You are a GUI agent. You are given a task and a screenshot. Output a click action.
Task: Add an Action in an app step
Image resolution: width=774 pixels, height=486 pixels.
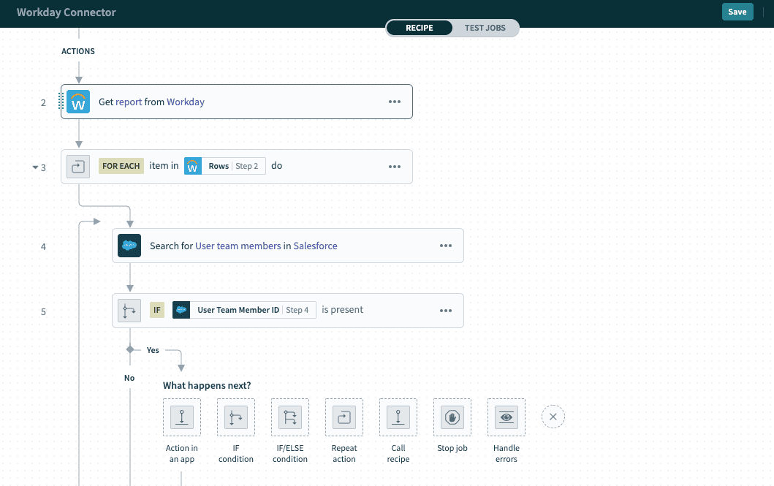click(182, 417)
